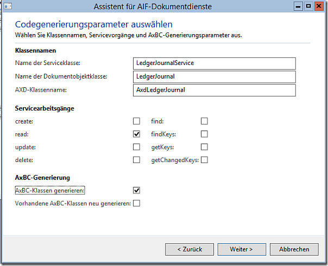Screen dimensions: 328x266
Task: Focus the AXD-Klassenname field
Action: [214, 90]
